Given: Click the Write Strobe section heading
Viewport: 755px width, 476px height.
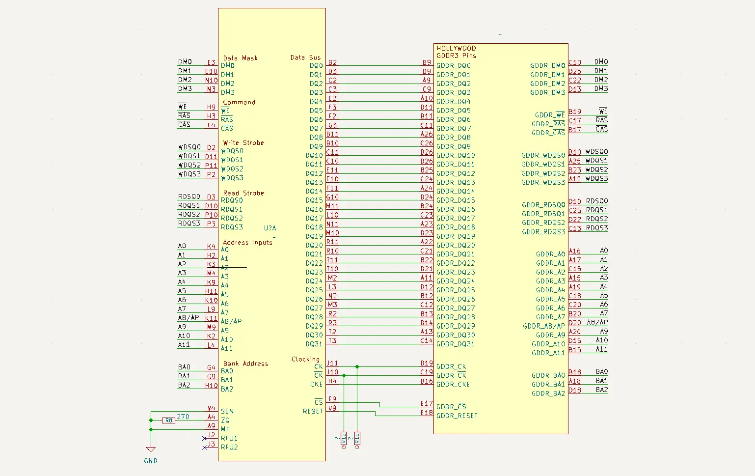Looking at the screenshot, I should click(243, 142).
